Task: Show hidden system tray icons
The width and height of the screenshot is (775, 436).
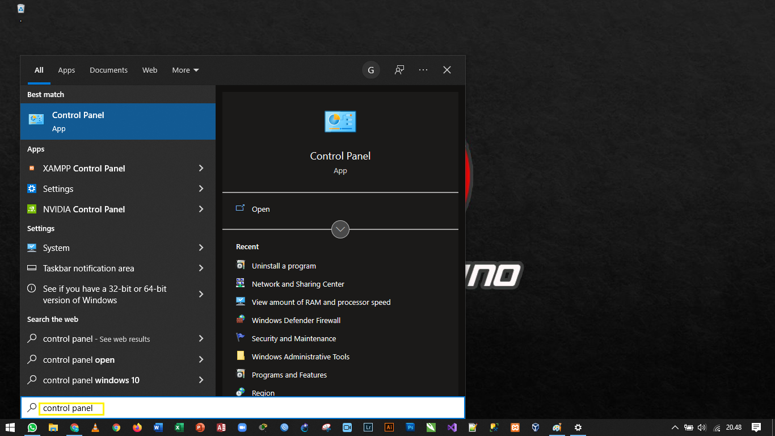Action: pyautogui.click(x=675, y=427)
